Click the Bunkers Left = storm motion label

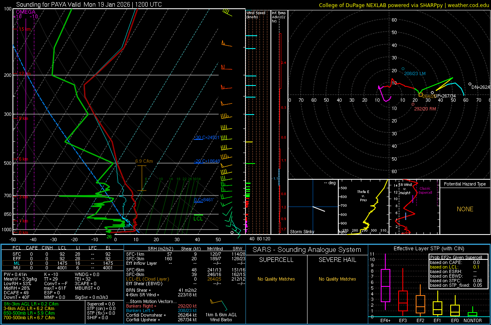pyautogui.click(x=140, y=310)
